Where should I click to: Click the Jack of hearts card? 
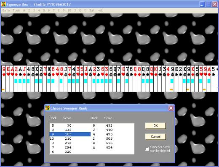click(86, 79)
